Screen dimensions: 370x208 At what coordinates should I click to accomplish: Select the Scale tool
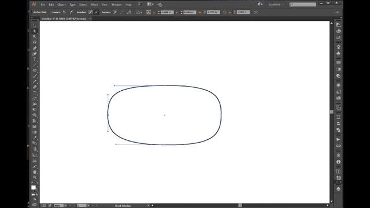(x=35, y=99)
